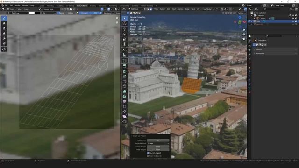Screen dimensions: 299x168
Task: Click the white primary color swatch
Action: [32, 13]
